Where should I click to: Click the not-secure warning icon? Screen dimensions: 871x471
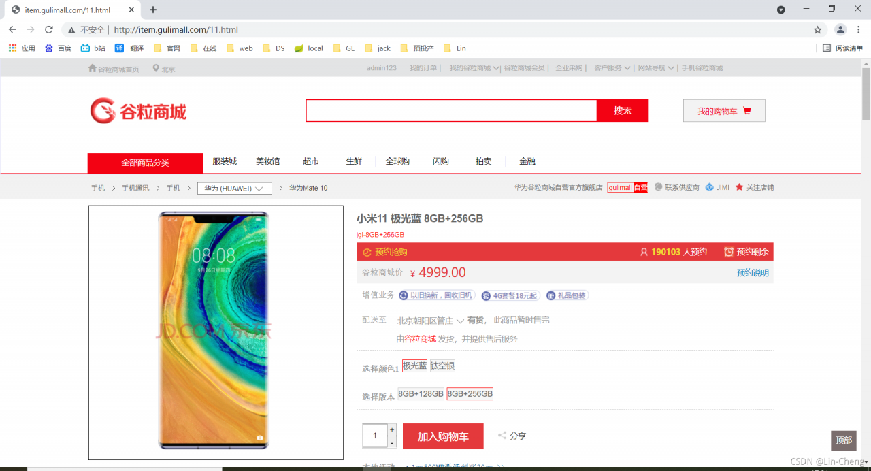pos(71,30)
